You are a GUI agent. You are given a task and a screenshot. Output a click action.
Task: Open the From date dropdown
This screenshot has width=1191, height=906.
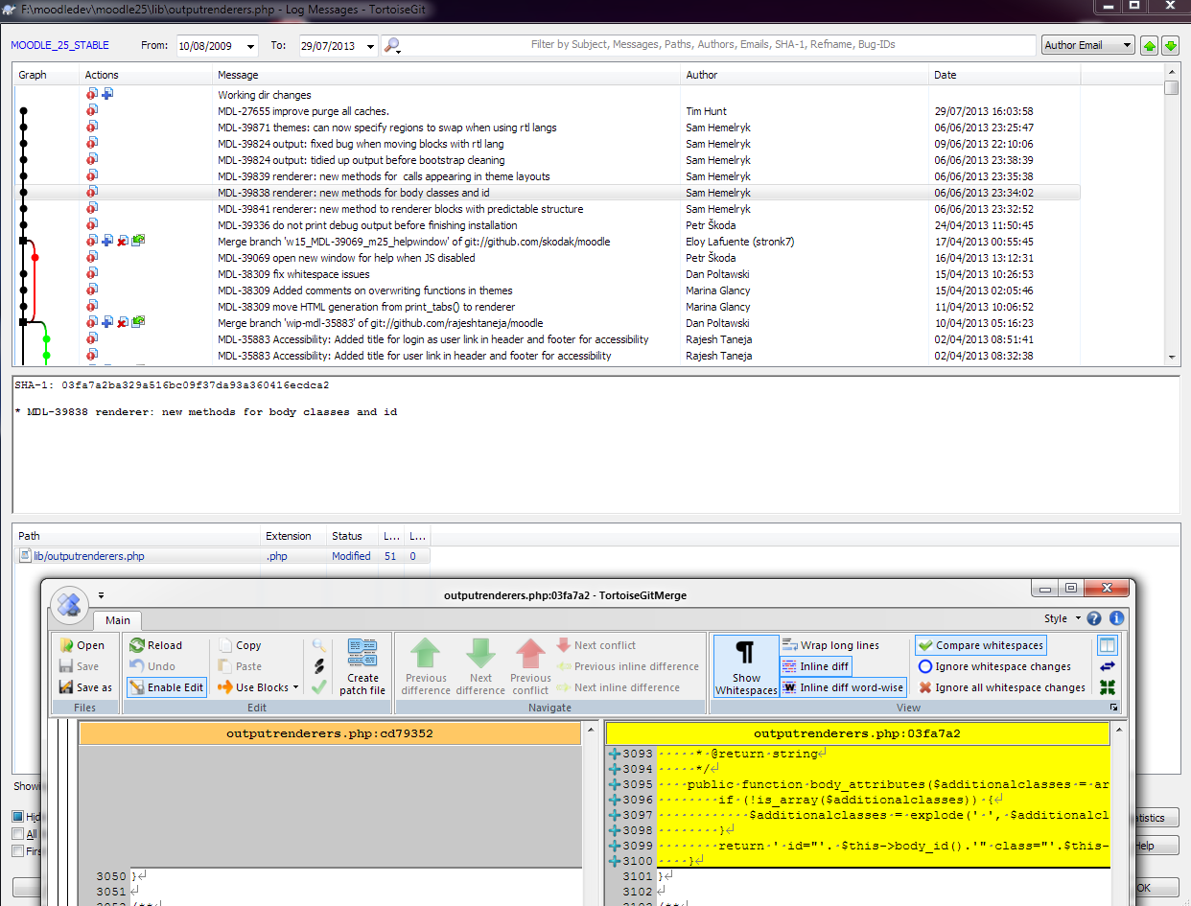click(251, 46)
